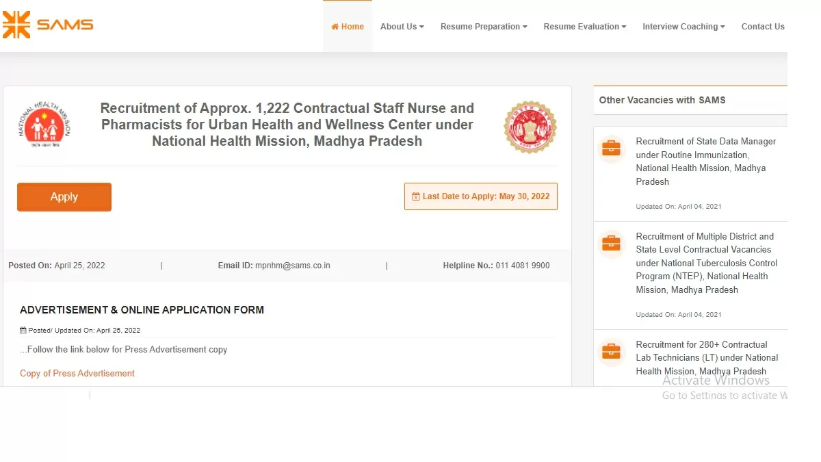The width and height of the screenshot is (821, 462).
Task: Click the Other Vacancies with SAMS heading
Action: [662, 100]
